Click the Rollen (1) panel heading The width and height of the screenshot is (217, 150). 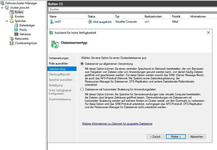[55, 4]
